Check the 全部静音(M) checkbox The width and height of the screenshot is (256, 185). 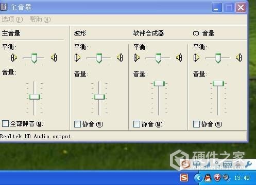[x=5, y=123]
